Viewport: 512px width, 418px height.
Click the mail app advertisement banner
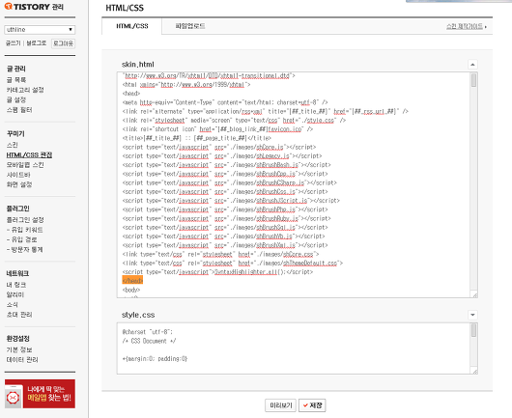click(x=40, y=394)
